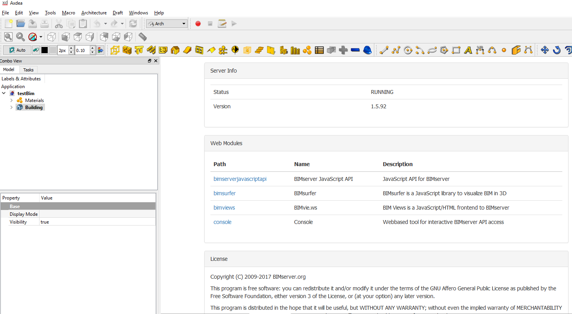The height and width of the screenshot is (314, 572).
Task: Open the bimsurfer link
Action: click(224, 193)
